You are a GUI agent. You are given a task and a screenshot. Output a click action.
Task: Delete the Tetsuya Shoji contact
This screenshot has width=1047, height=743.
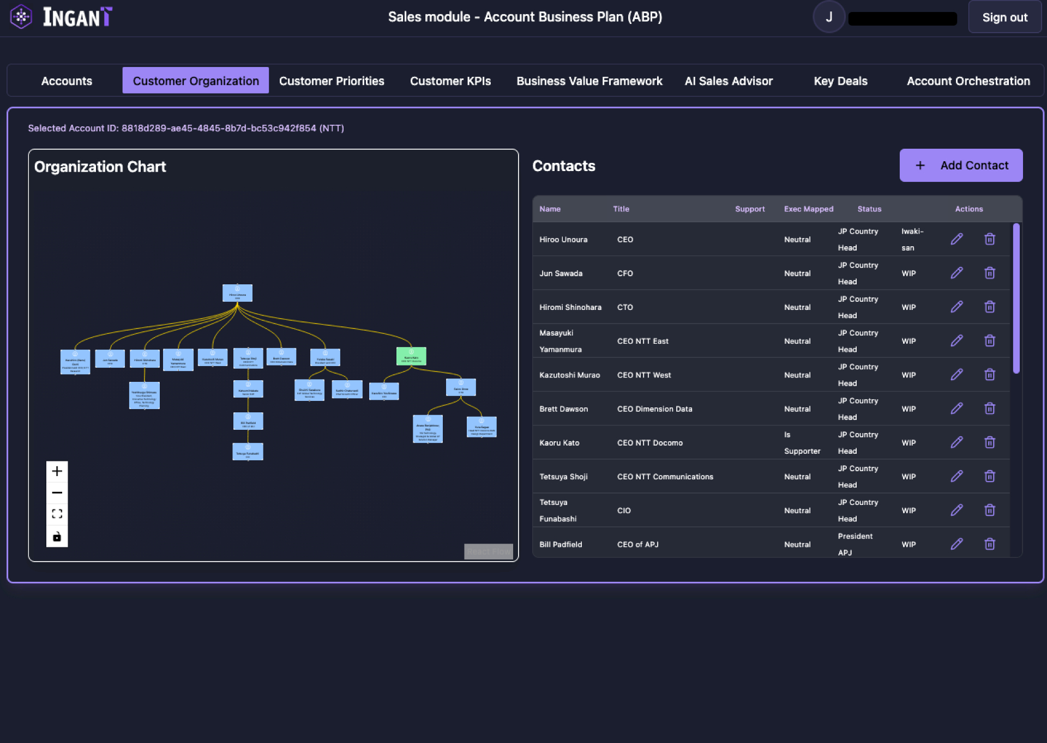990,476
